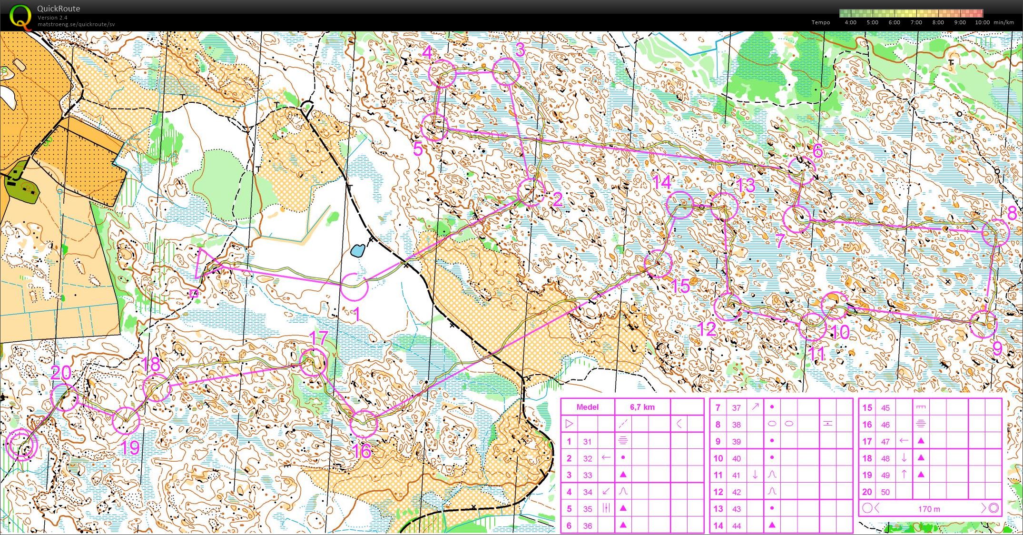Select control circle 9 on the map
Image resolution: width=1023 pixels, height=535 pixels.
click(983, 324)
